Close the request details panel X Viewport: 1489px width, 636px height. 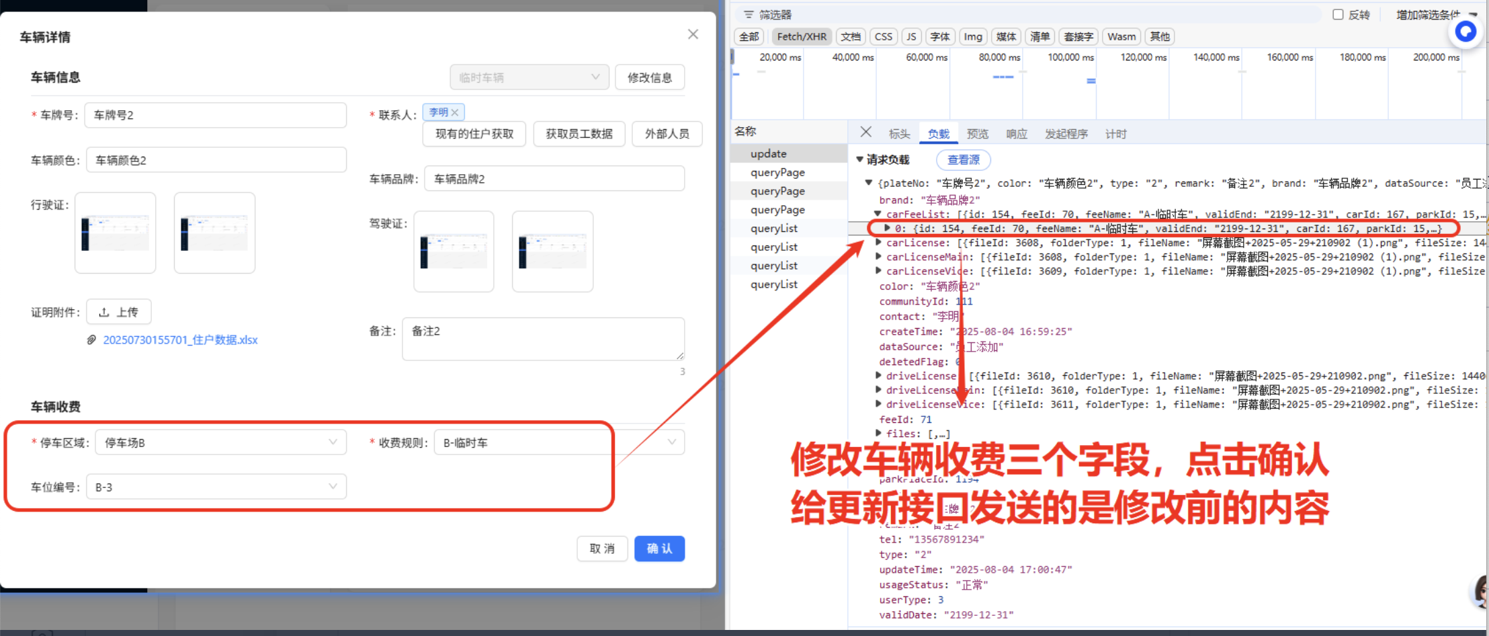865,132
